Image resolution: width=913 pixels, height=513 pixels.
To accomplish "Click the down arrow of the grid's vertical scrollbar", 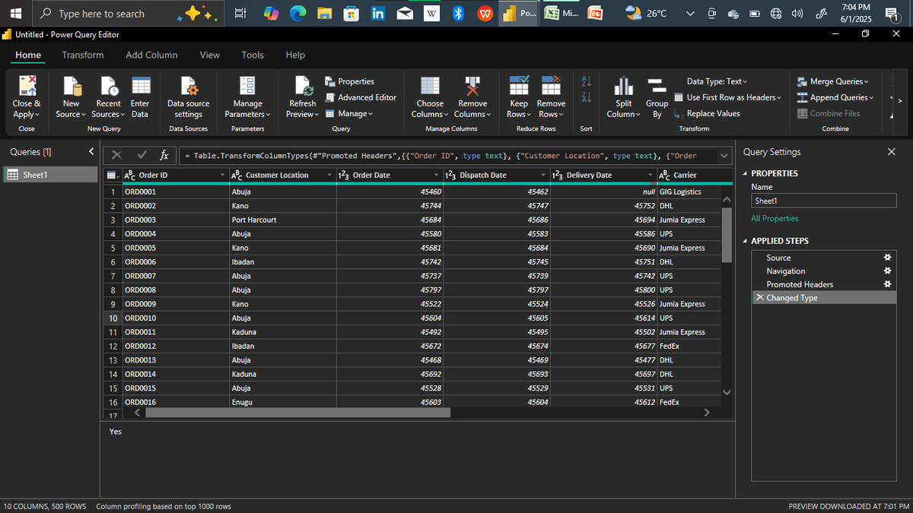I will (727, 392).
